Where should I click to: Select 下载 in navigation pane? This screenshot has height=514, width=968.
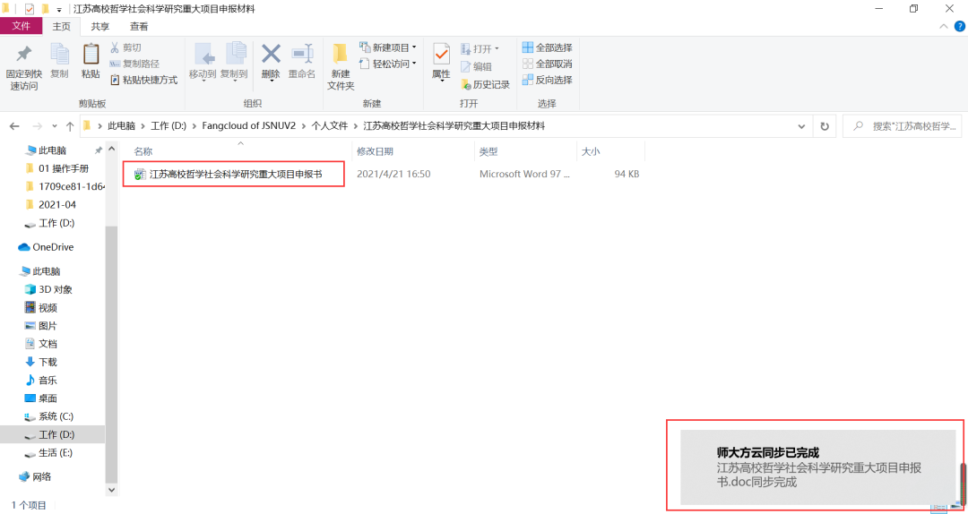[x=40, y=362]
